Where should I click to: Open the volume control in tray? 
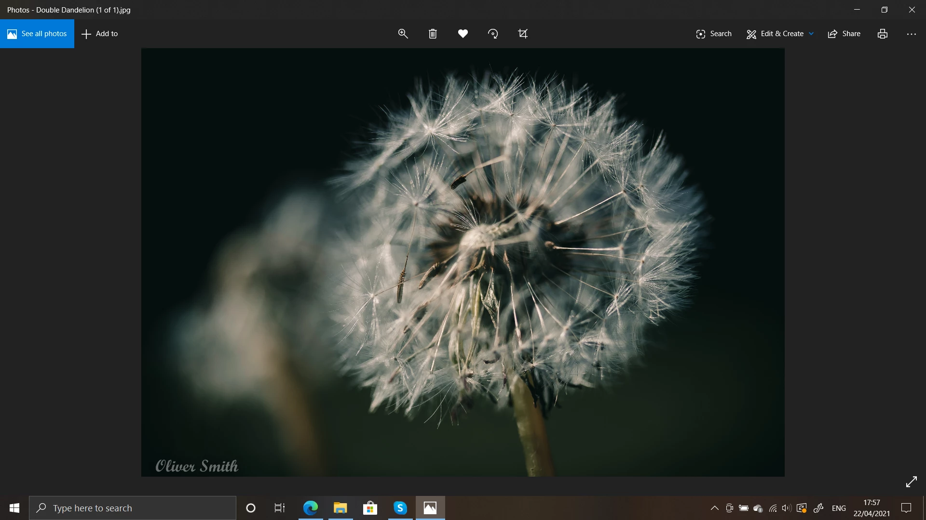[x=787, y=508]
